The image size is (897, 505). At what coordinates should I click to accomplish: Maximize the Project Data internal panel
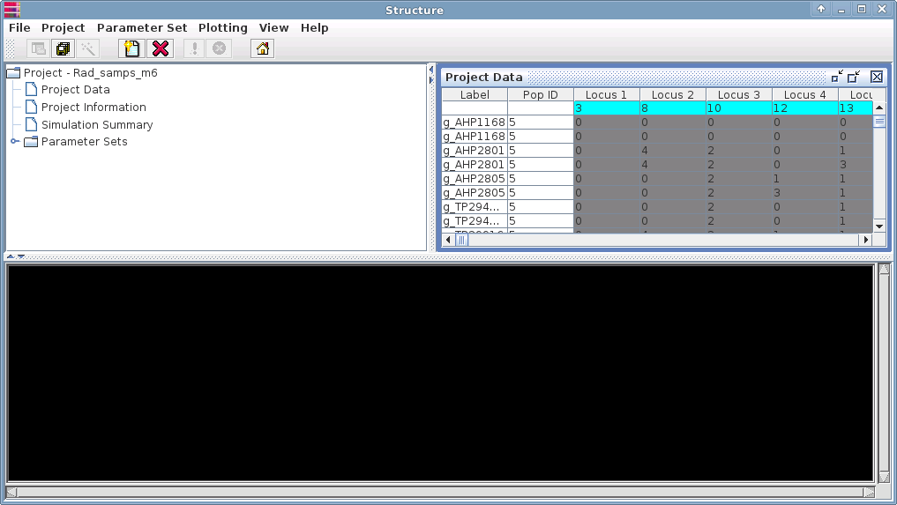point(854,77)
